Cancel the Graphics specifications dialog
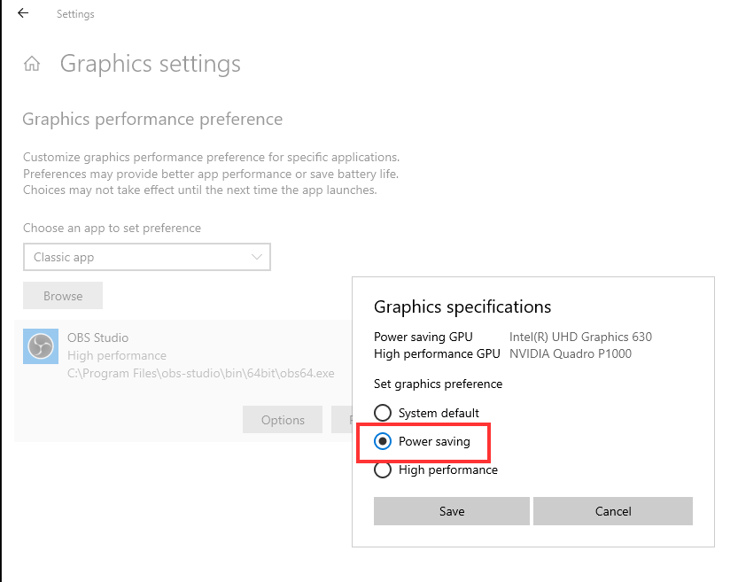The image size is (738, 582). tap(613, 511)
